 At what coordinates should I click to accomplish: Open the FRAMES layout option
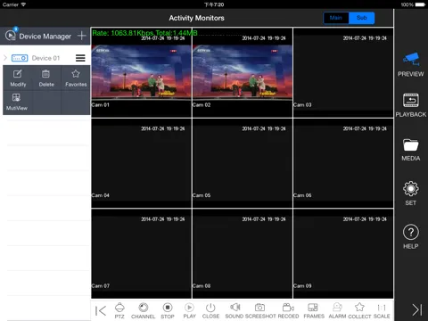tap(314, 310)
